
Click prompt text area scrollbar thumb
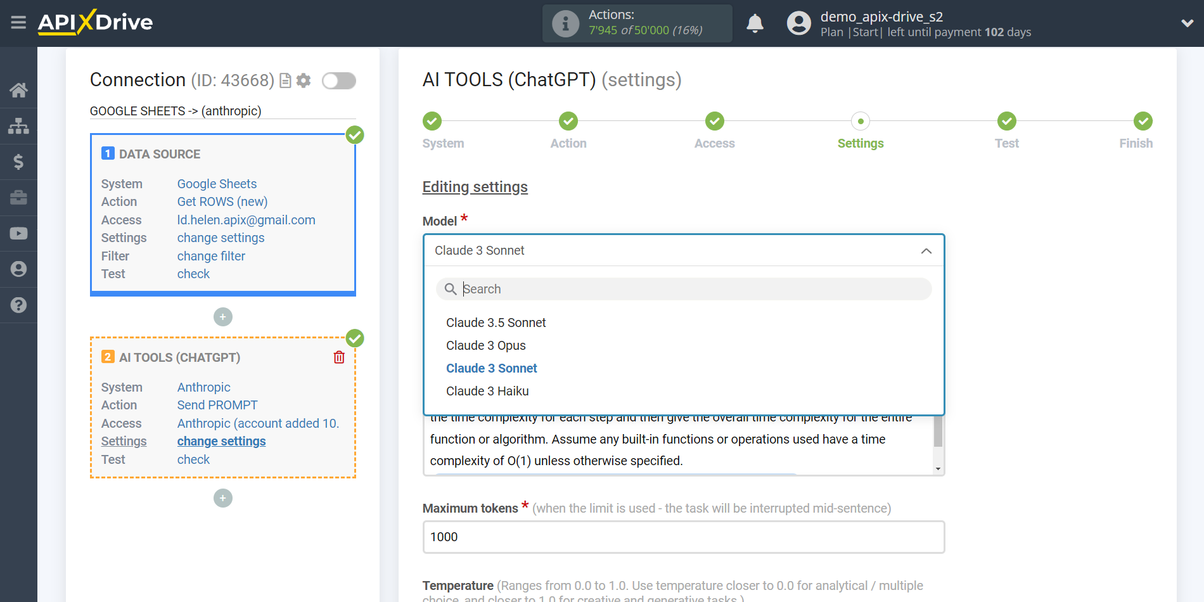click(x=938, y=433)
